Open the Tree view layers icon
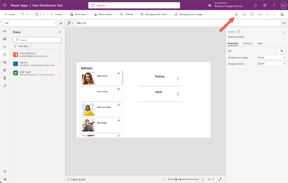The width and height of the screenshot is (288, 183). tap(5, 39)
